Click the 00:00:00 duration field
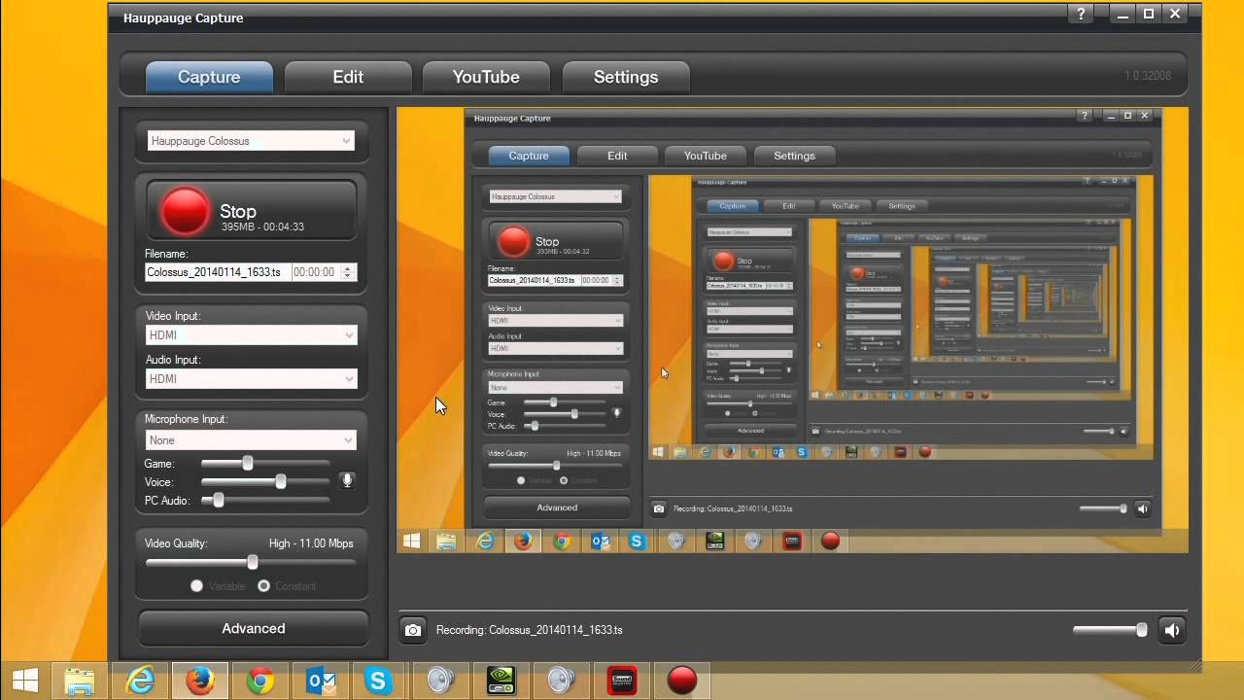Screen dimensions: 1244x700 click(315, 272)
